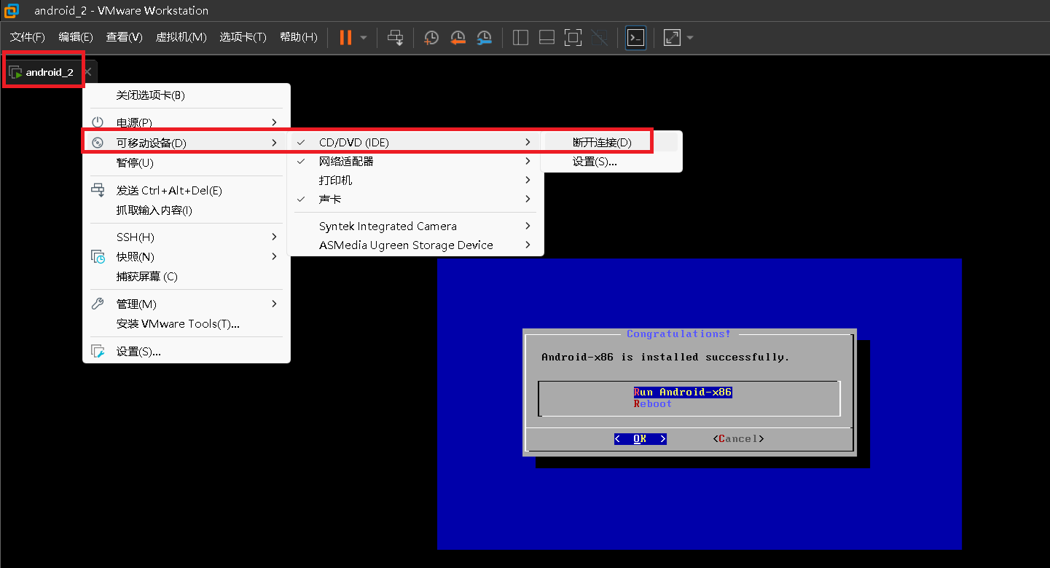
Task: Expand the 快照(N) submenu
Action: coord(187,257)
